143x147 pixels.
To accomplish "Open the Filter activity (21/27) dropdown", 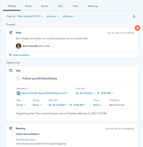I will tap(30, 16).
